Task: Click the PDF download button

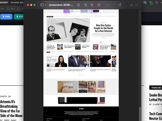Action: click(x=19, y=17)
